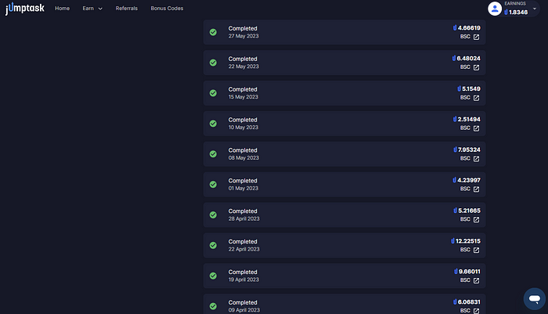Click the BSC label for 08 May 2023
The width and height of the screenshot is (548, 314).
point(465,158)
